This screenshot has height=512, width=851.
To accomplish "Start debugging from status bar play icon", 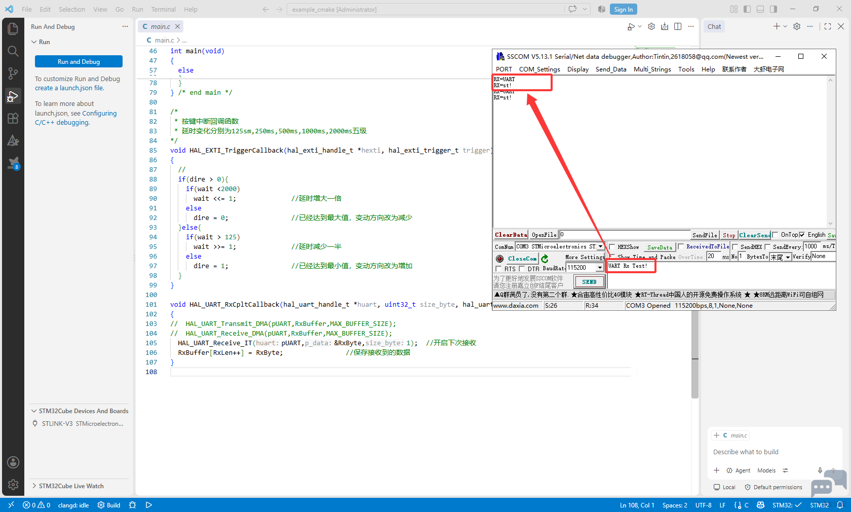I will point(149,505).
